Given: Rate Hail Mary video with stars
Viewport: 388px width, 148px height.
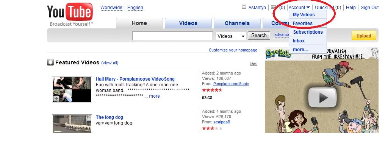Looking at the screenshot, I should (212, 90).
